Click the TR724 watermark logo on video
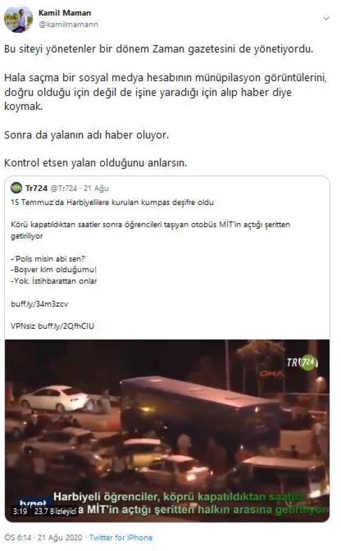341x551 pixels. coord(302,362)
